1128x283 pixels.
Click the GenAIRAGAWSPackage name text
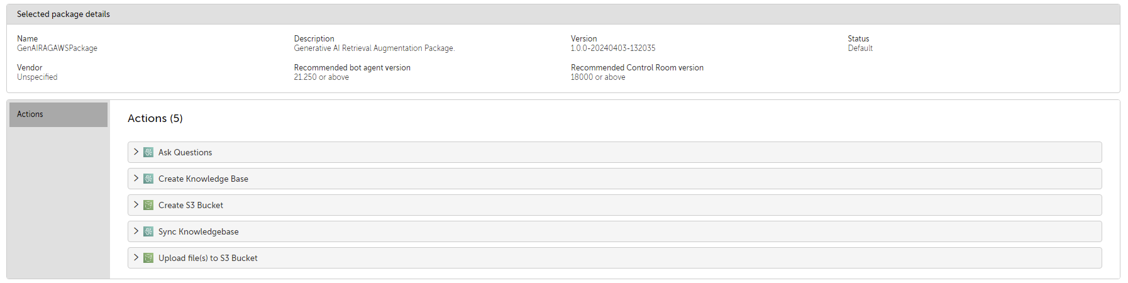point(57,48)
